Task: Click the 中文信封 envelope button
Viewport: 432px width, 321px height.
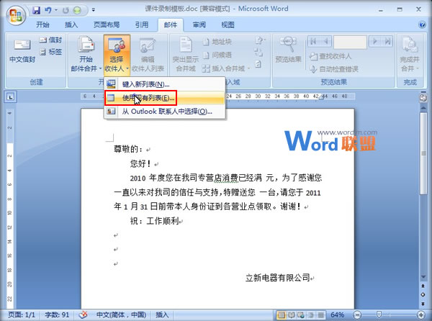Action: tap(22, 50)
